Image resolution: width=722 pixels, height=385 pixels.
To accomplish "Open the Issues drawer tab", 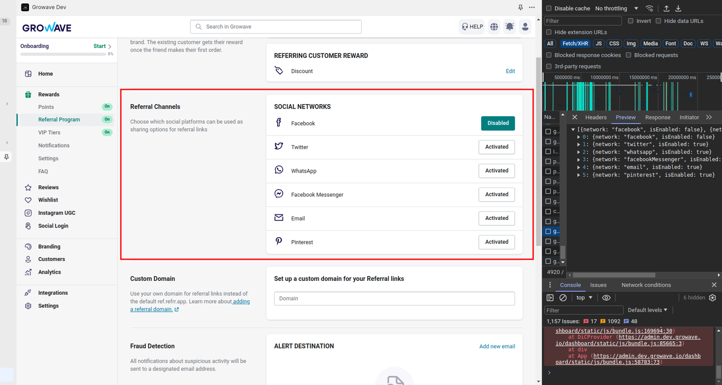I will [598, 285].
